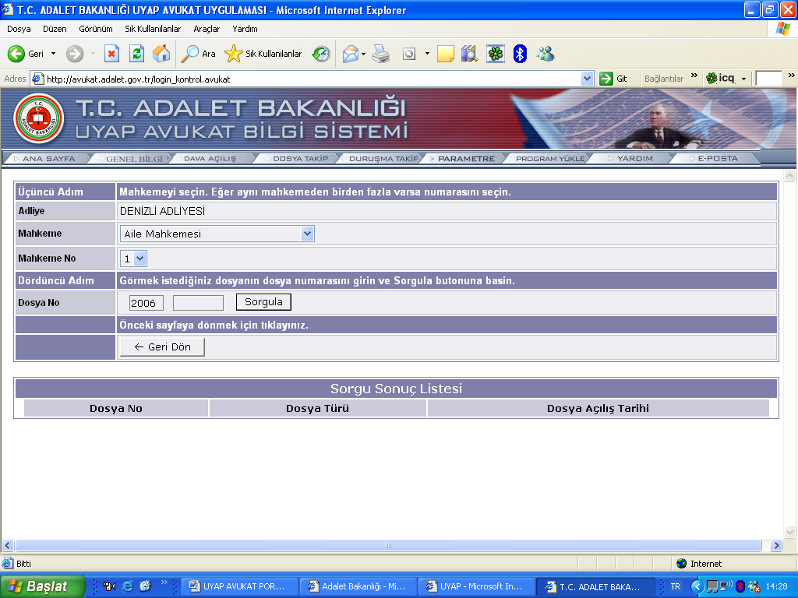Screen dimensions: 798x598
Task: Expand the address bar URL dropdown
Action: click(x=587, y=79)
